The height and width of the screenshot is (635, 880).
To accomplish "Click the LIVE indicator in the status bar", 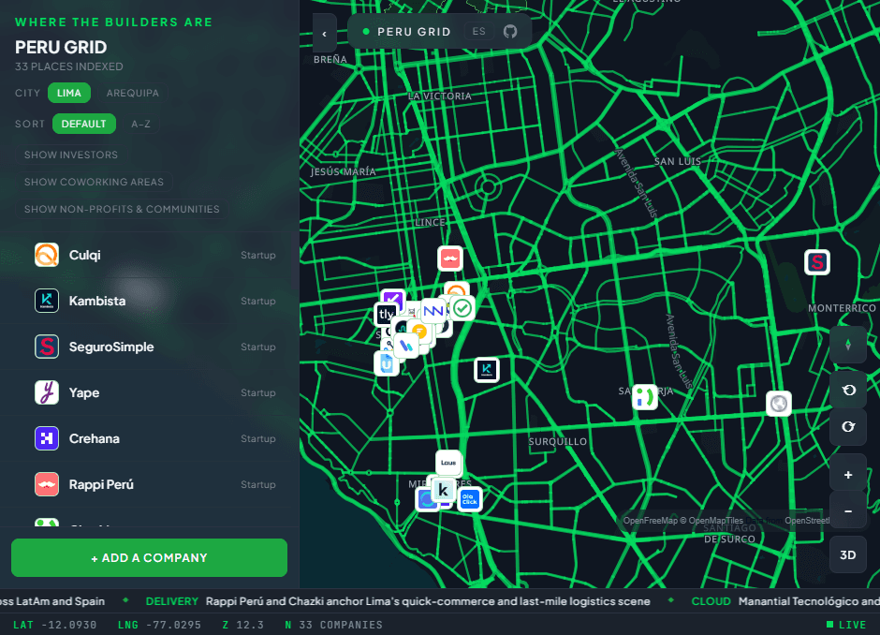I will (846, 625).
